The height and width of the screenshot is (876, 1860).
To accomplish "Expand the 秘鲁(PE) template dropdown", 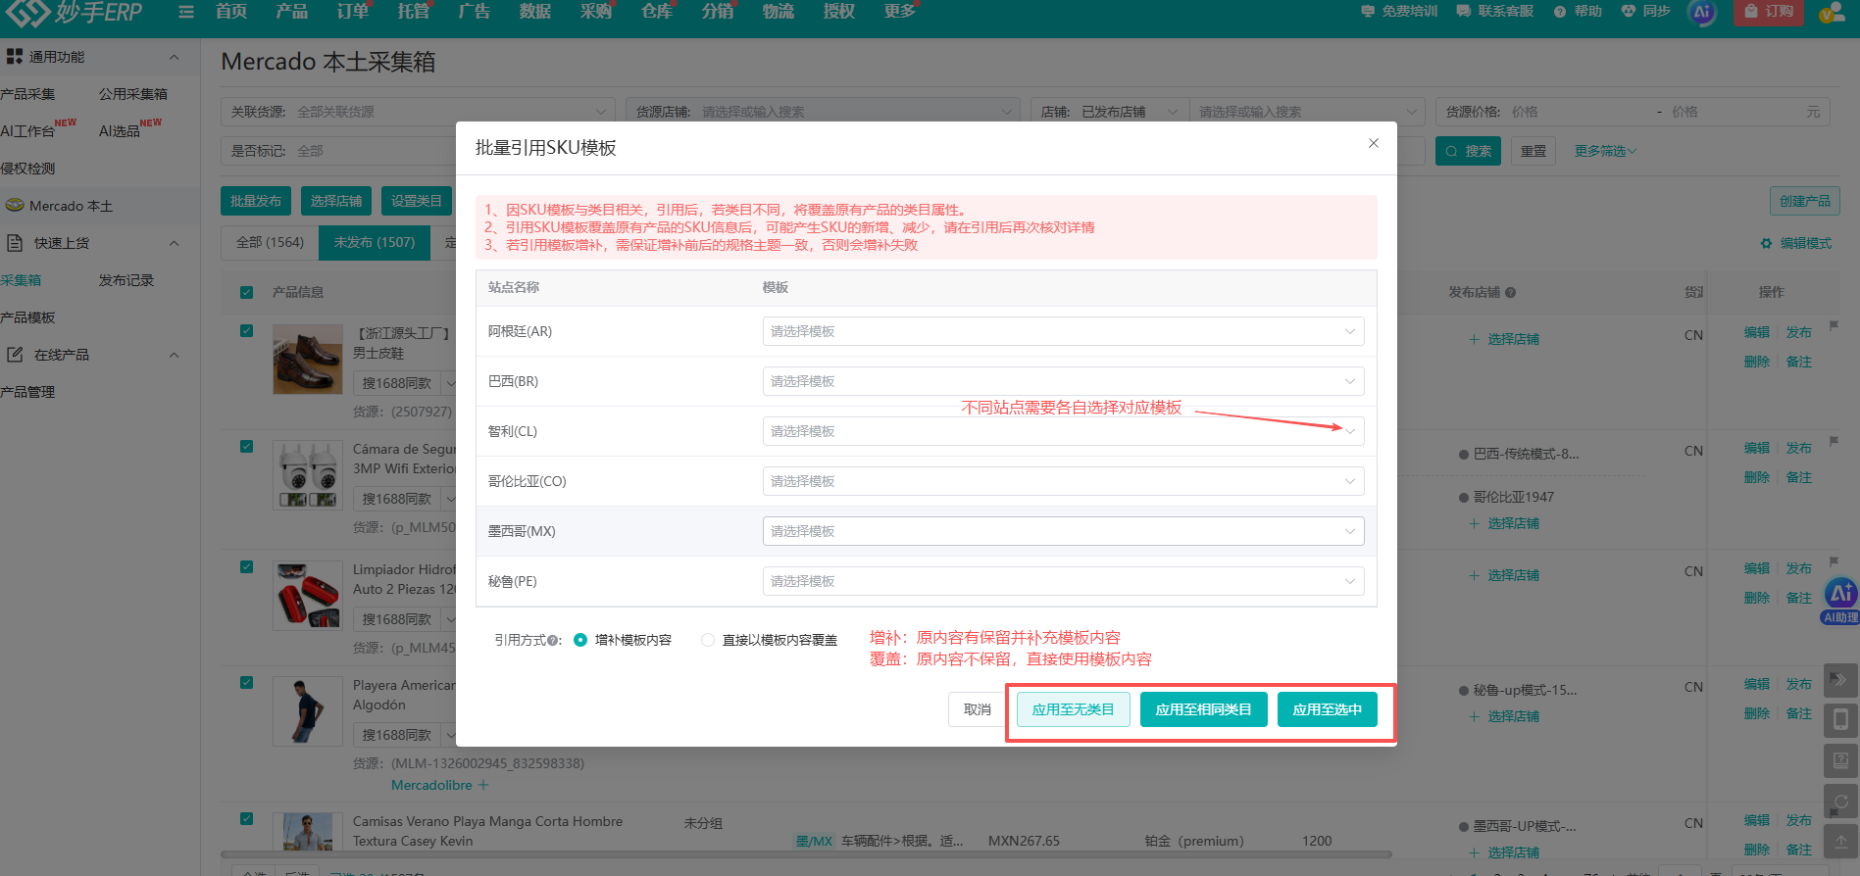I will (1063, 581).
